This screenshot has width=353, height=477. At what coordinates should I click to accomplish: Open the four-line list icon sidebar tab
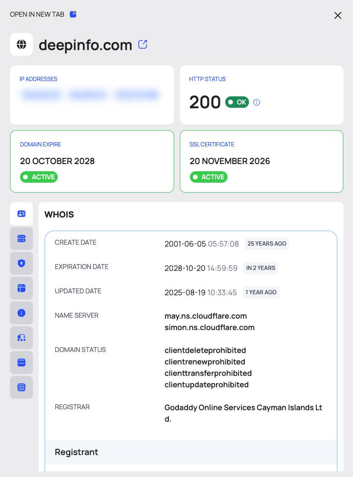coord(21,387)
